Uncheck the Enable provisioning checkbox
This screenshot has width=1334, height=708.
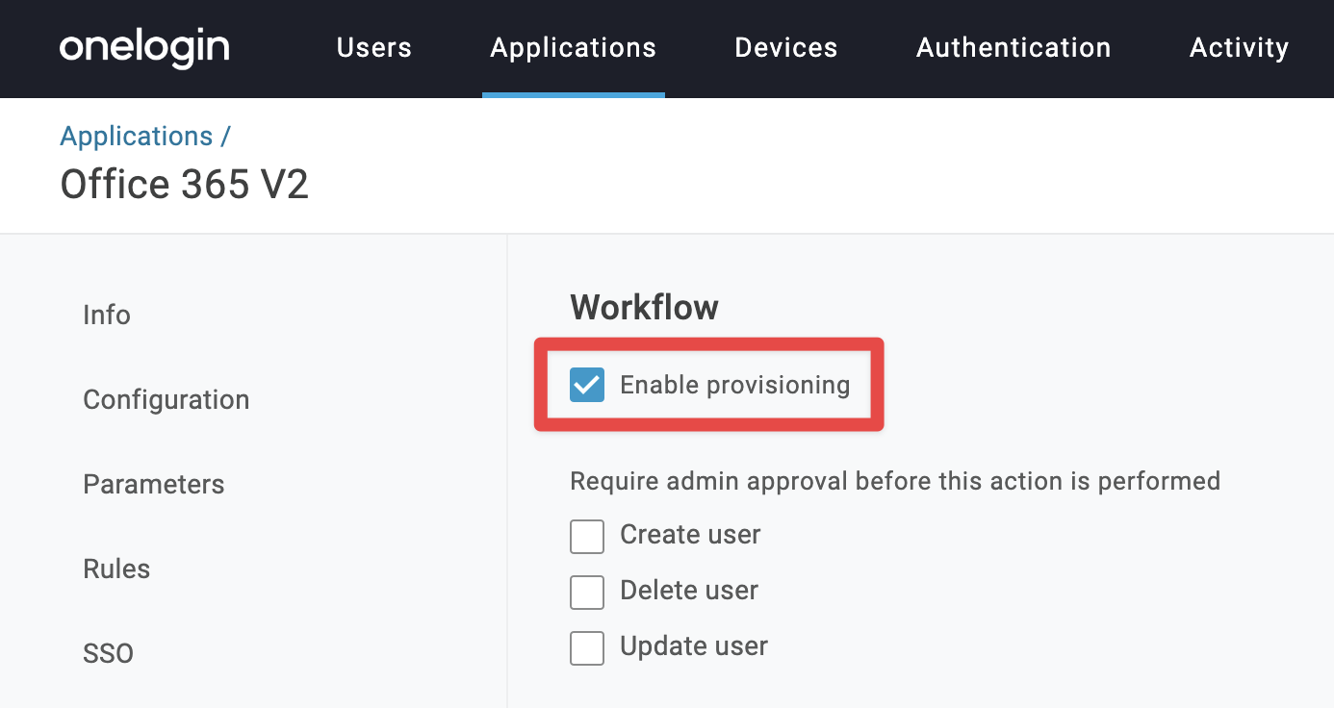[587, 385]
